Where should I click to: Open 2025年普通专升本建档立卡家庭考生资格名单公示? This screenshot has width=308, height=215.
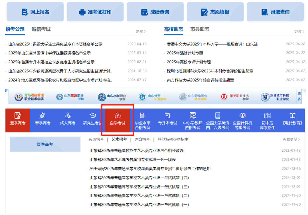coord(51,62)
